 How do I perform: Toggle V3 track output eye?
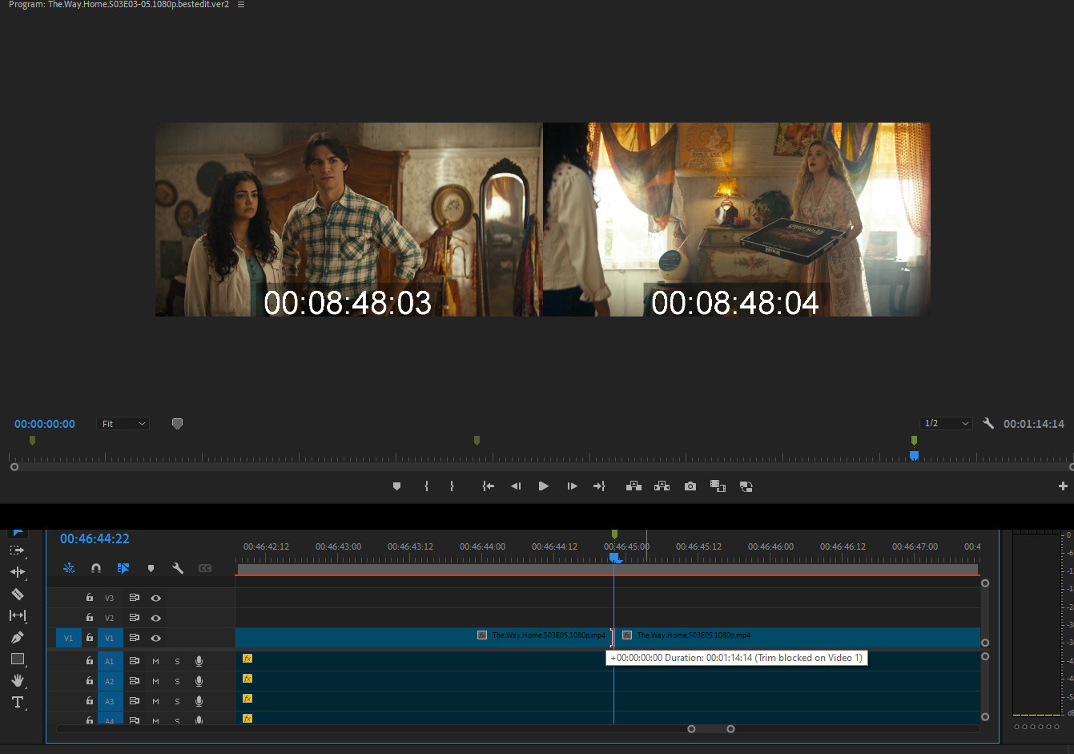tap(155, 598)
